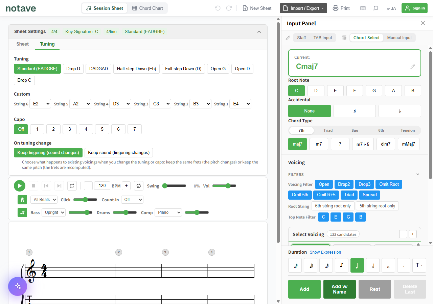
Task: Open the Sheet settings tab
Action: coord(23,44)
